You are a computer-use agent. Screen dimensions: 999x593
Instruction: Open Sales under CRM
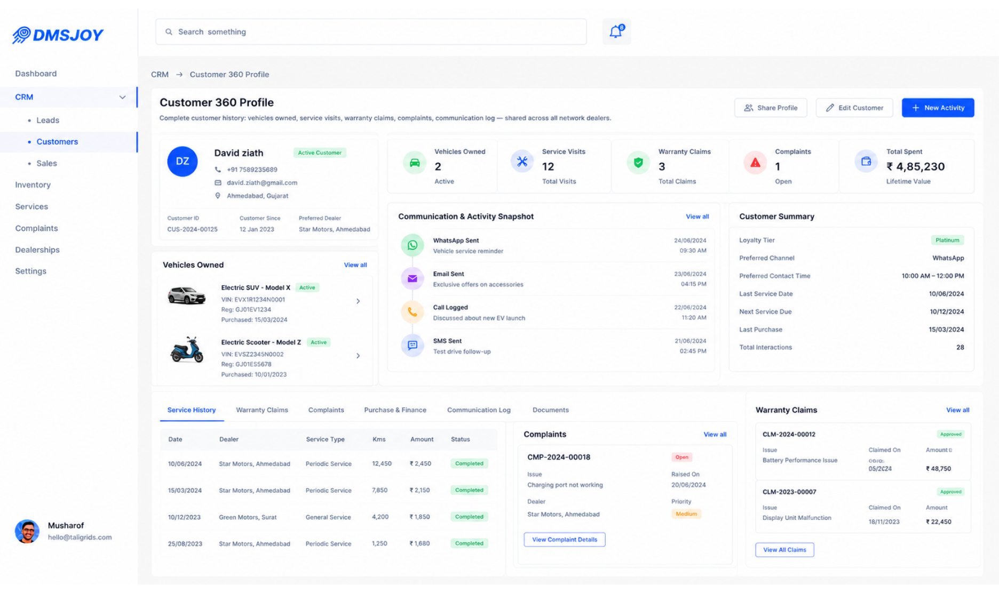[46, 163]
